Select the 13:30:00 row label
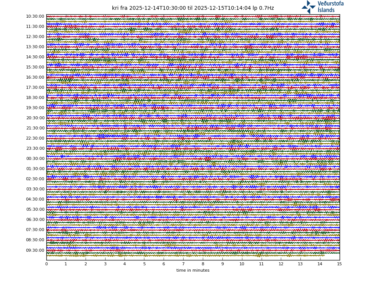This screenshot has height=289, width=386. (x=35, y=47)
